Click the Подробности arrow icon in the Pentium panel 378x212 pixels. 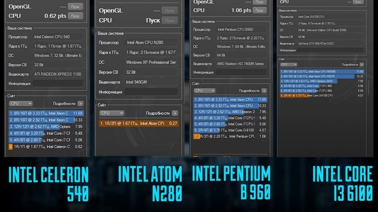point(264,91)
